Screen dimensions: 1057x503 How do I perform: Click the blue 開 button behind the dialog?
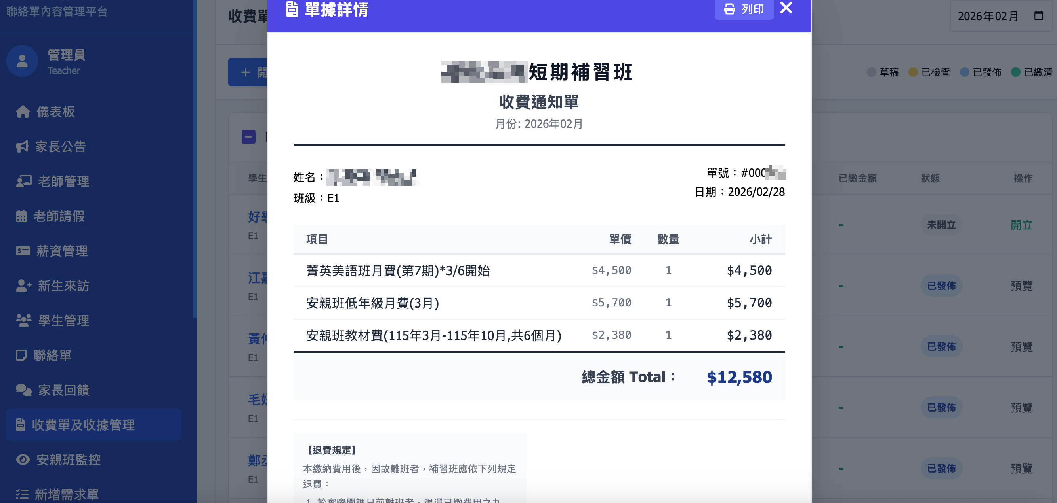point(248,72)
